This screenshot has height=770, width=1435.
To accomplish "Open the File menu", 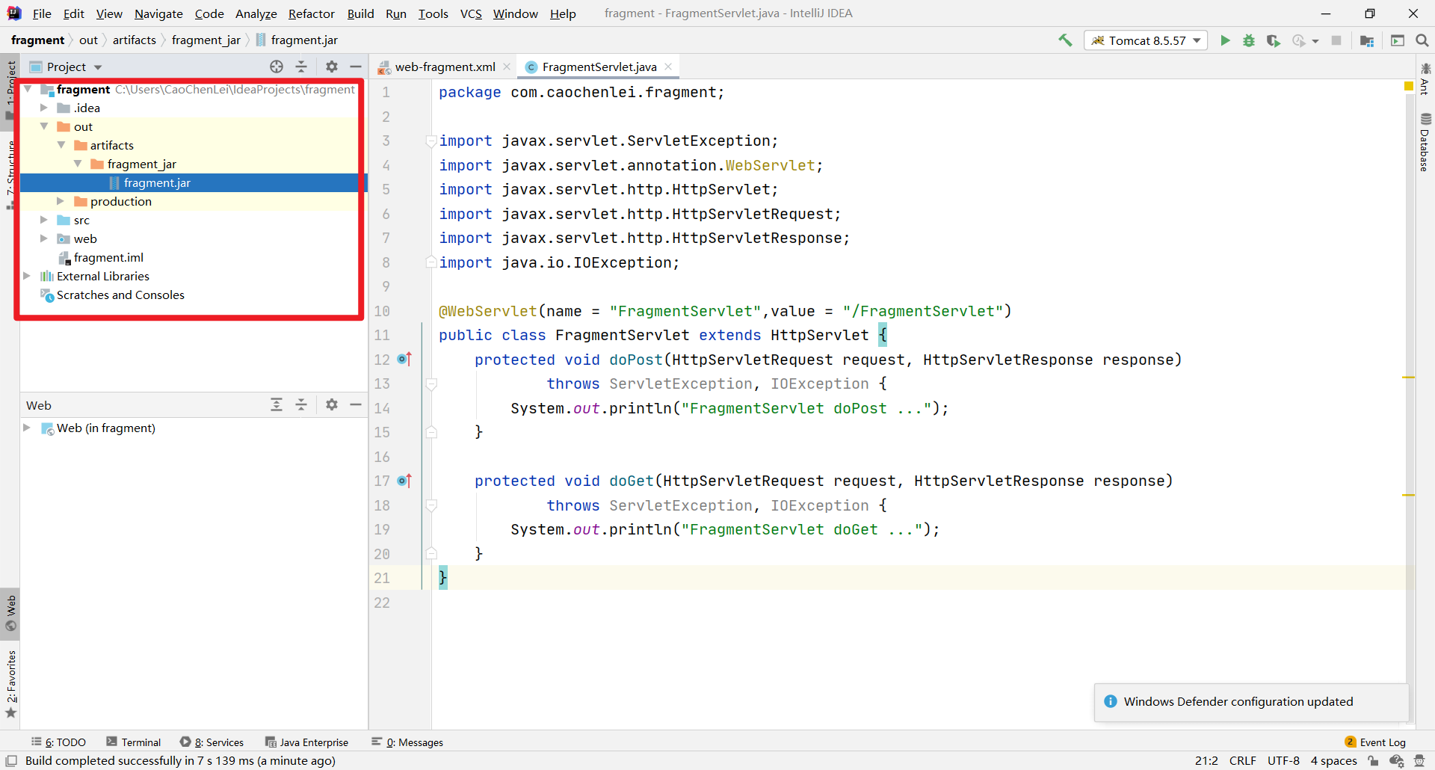I will pyautogui.click(x=42, y=13).
